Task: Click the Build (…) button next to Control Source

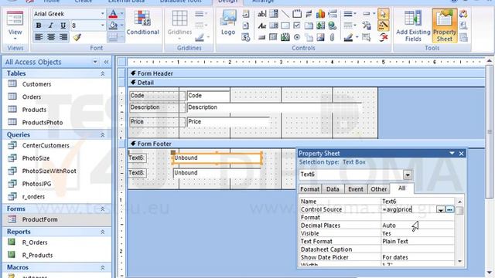Action: click(450, 209)
